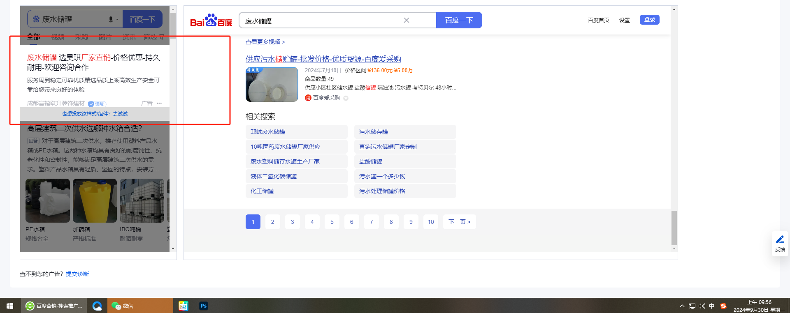Click related search 污水储存罐

point(405,132)
